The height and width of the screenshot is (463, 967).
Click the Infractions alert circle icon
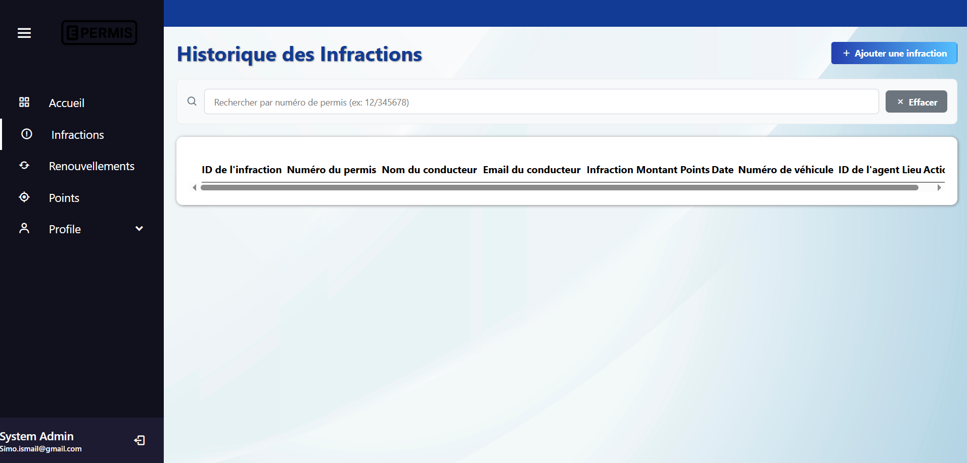tap(27, 134)
